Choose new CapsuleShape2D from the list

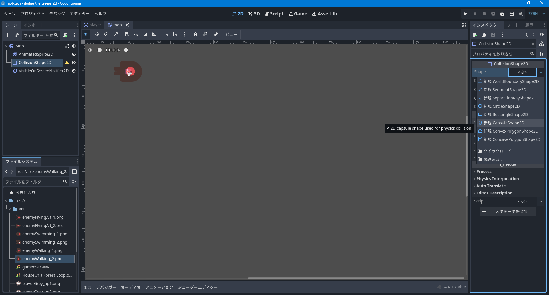click(510, 123)
